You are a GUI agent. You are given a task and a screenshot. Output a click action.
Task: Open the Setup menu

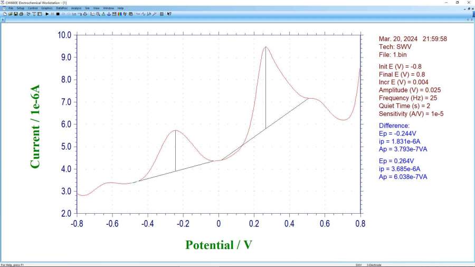coord(20,8)
